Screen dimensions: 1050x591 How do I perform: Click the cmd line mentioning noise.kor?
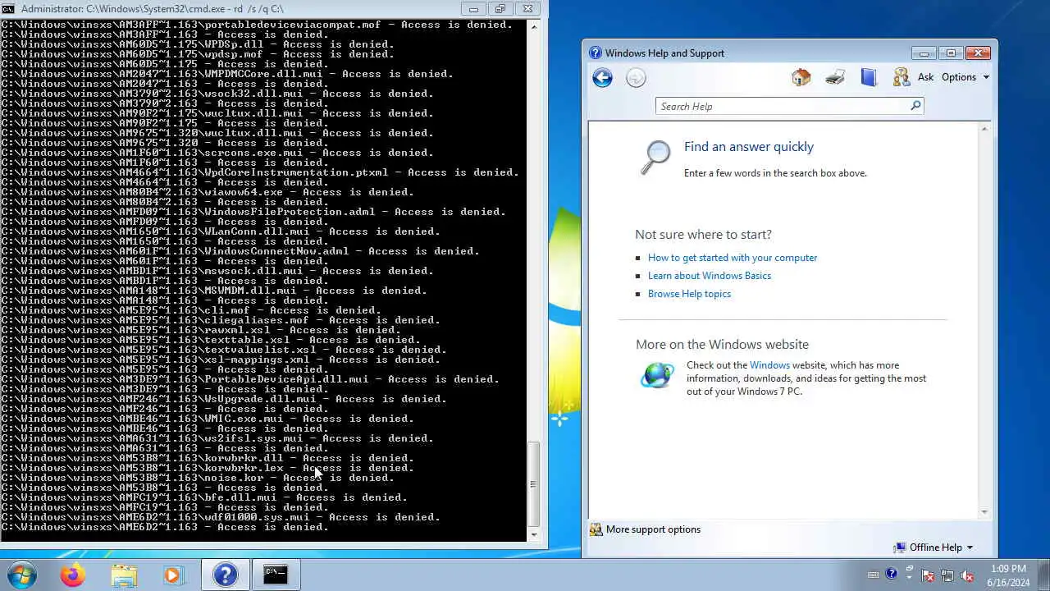198,478
